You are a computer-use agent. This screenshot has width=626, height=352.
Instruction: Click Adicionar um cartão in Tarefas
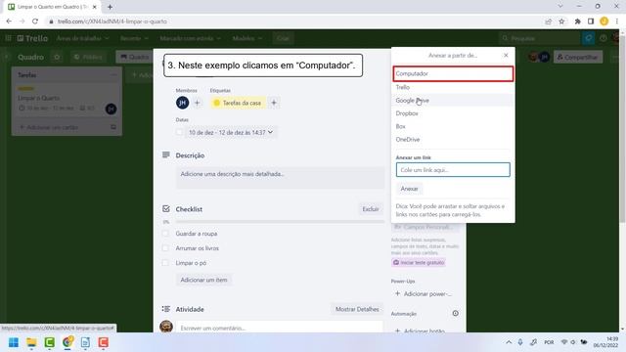(50, 127)
